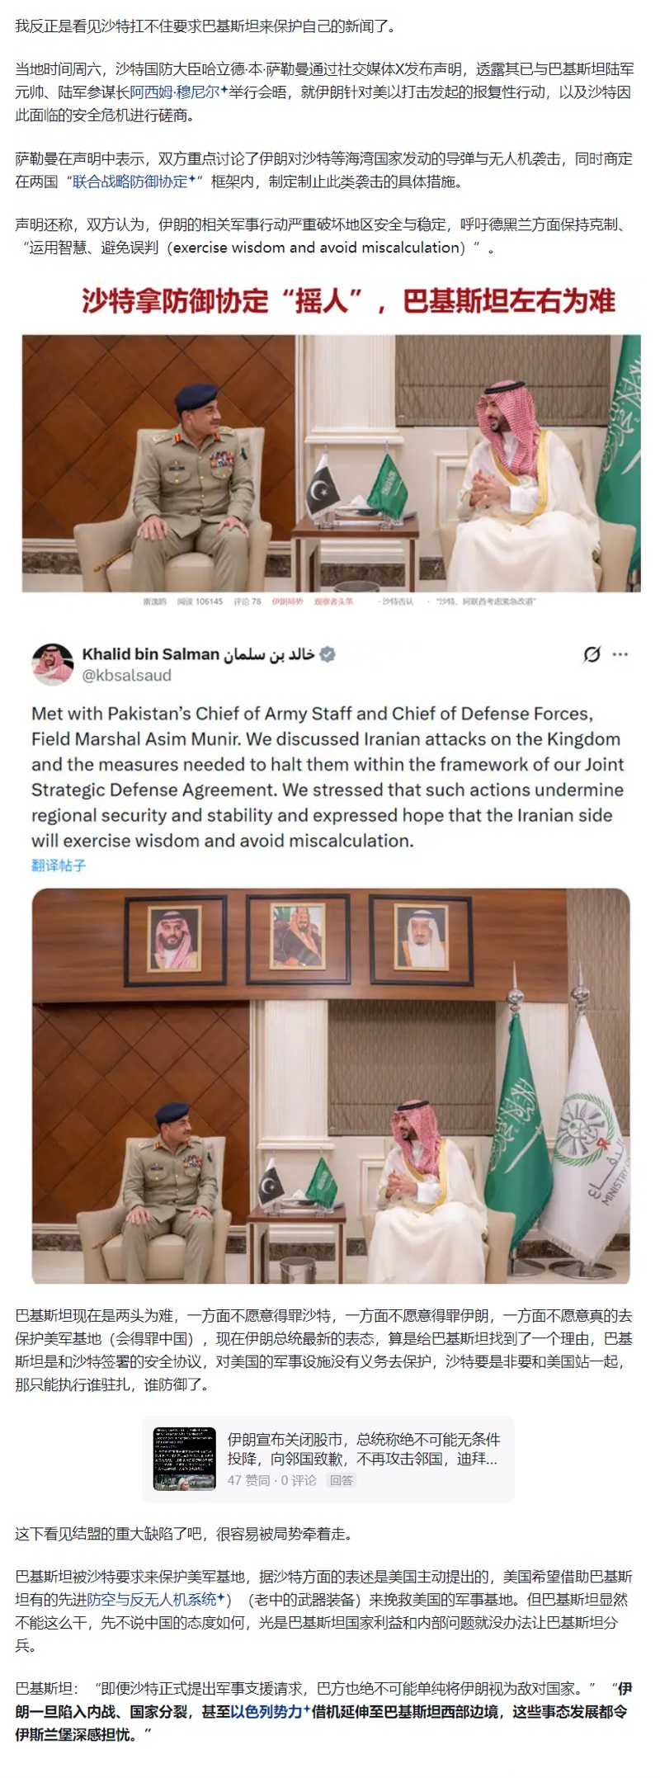The image size is (660, 1778).
Task: Click the sparkle icon after 阿西姆·穆尼尔
Action: [x=224, y=91]
